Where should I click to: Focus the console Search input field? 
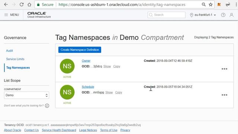166,15
